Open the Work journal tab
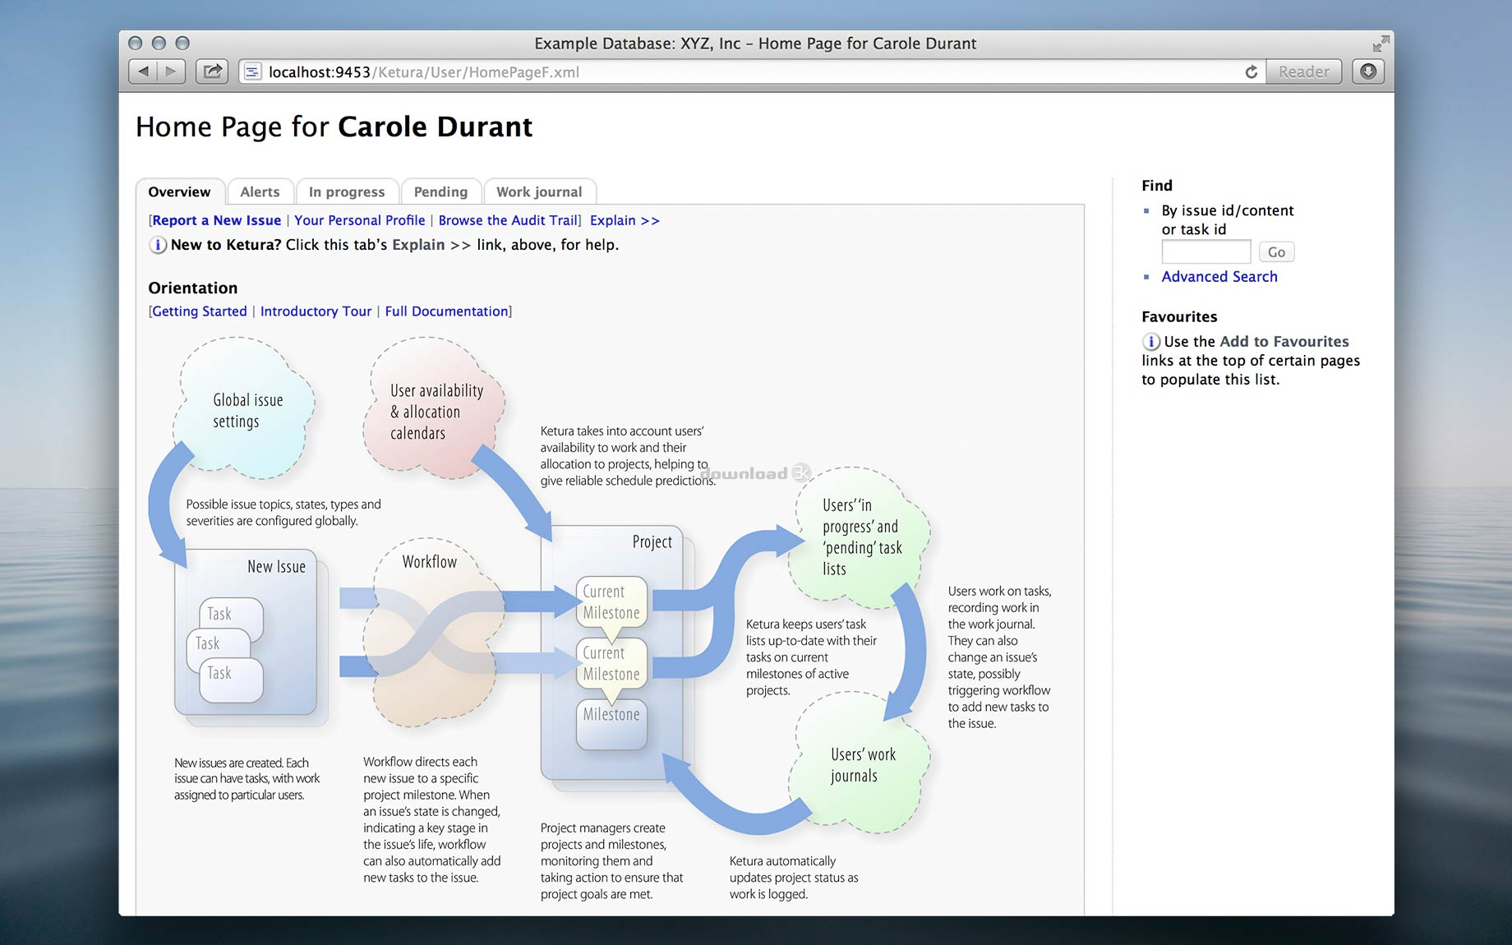The height and width of the screenshot is (945, 1512). click(539, 191)
